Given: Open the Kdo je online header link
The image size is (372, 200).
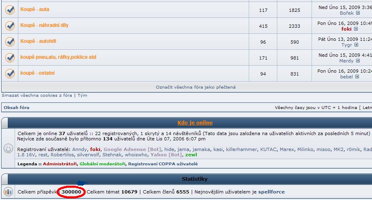Looking at the screenshot, I should point(195,123).
